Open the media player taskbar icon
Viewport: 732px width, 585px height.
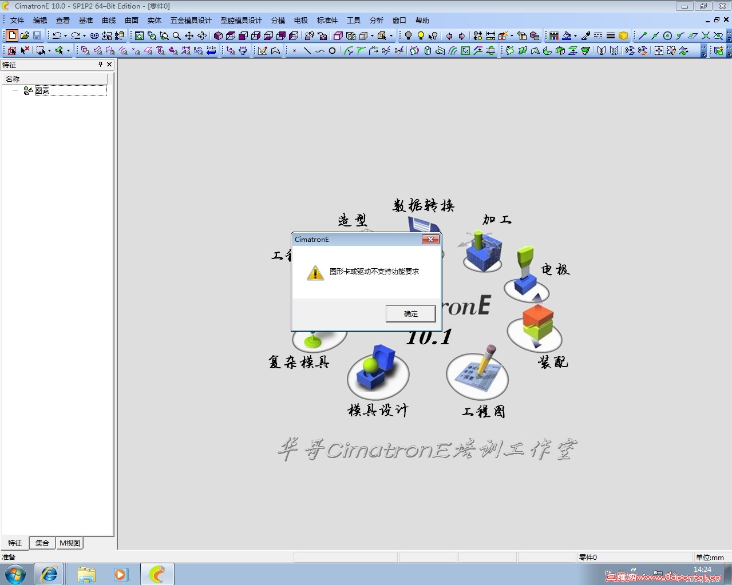[x=121, y=574]
